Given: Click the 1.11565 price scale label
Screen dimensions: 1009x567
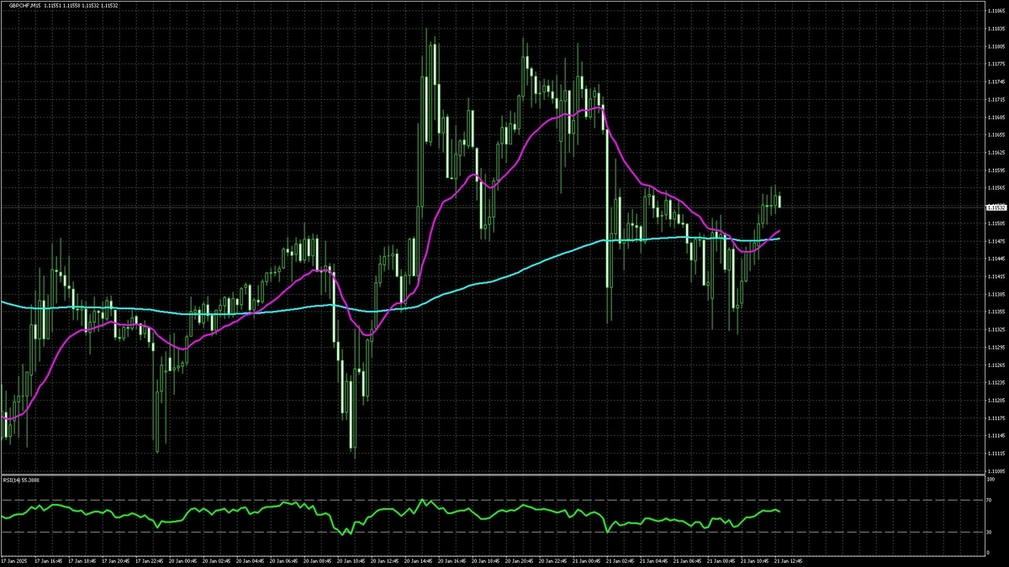Looking at the screenshot, I should click(996, 188).
